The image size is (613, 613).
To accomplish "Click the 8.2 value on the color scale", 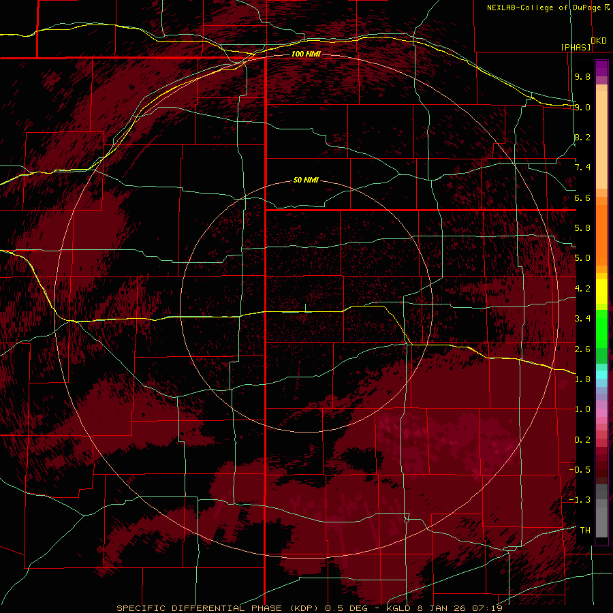I will tap(582, 137).
